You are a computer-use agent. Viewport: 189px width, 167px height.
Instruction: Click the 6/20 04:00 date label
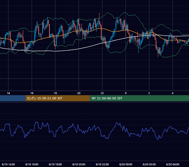173,164
